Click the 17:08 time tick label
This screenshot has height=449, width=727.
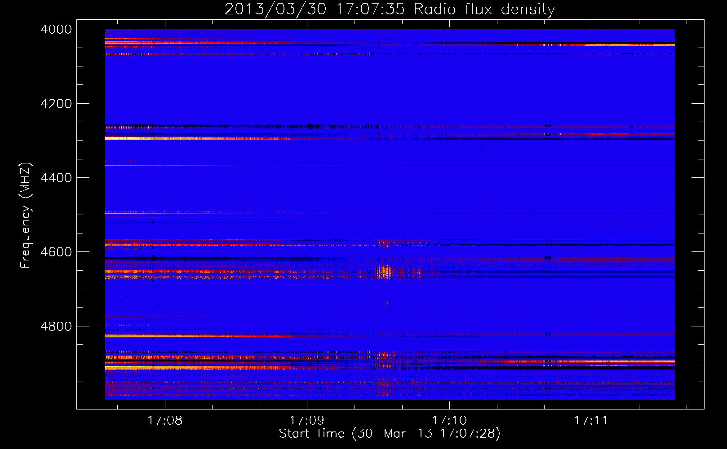click(165, 421)
